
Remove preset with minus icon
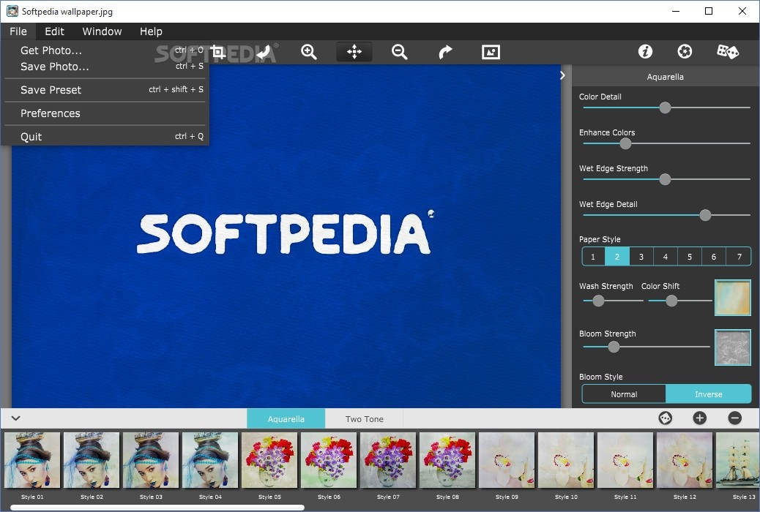click(x=735, y=418)
